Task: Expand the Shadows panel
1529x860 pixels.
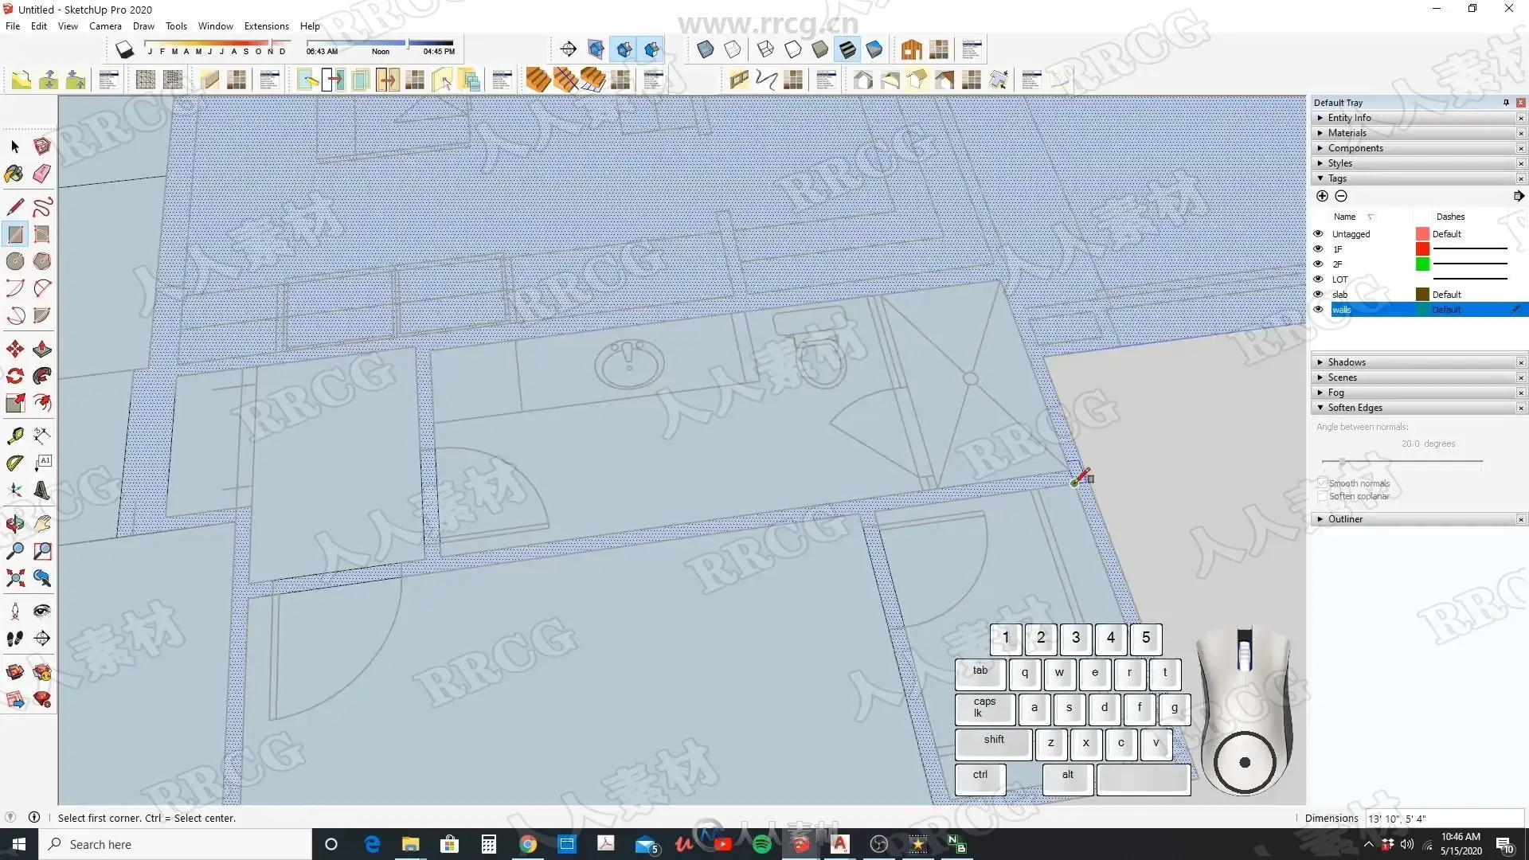Action: pyautogui.click(x=1346, y=362)
